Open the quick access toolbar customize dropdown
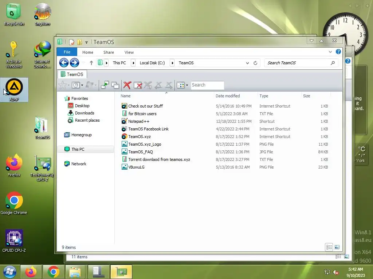 pyautogui.click(x=87, y=42)
